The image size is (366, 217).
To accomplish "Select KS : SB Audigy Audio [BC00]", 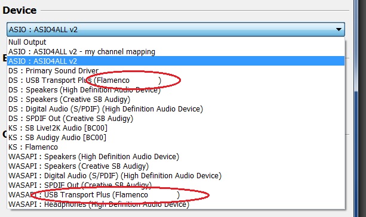I will pyautogui.click(x=176, y=138).
